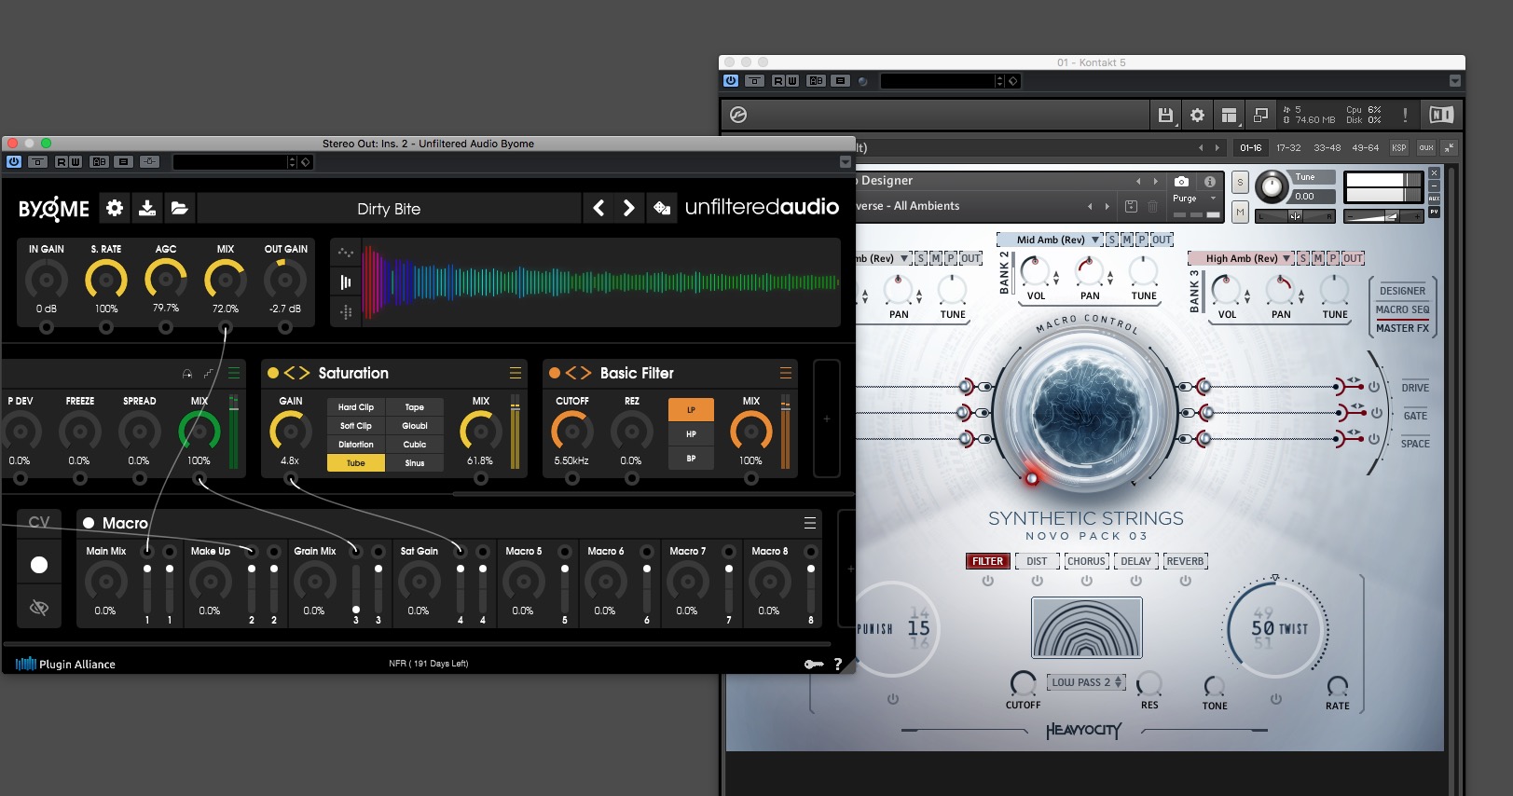The height and width of the screenshot is (796, 1513).
Task: Toggle DIST effect power button
Action: click(1038, 581)
